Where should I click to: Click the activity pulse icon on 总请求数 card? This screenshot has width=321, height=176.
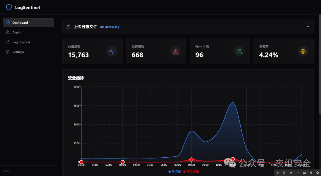click(x=112, y=51)
